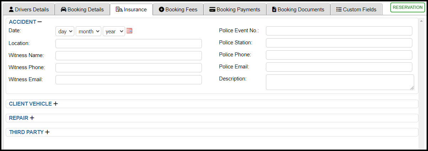
Task: Switch to Booking Details tab
Action: pyautogui.click(x=82, y=10)
